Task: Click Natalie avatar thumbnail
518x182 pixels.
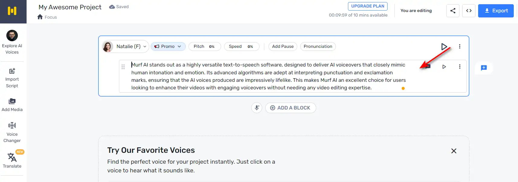Action: point(108,47)
